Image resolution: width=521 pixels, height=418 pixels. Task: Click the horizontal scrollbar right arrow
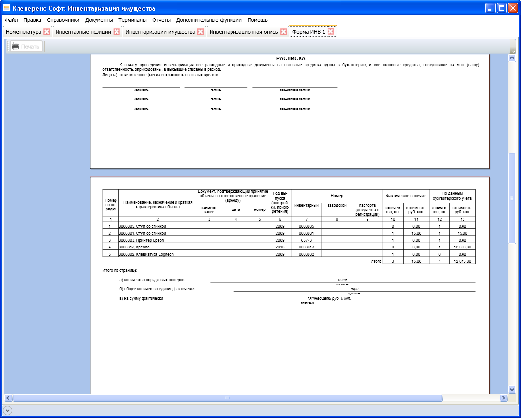(504, 398)
